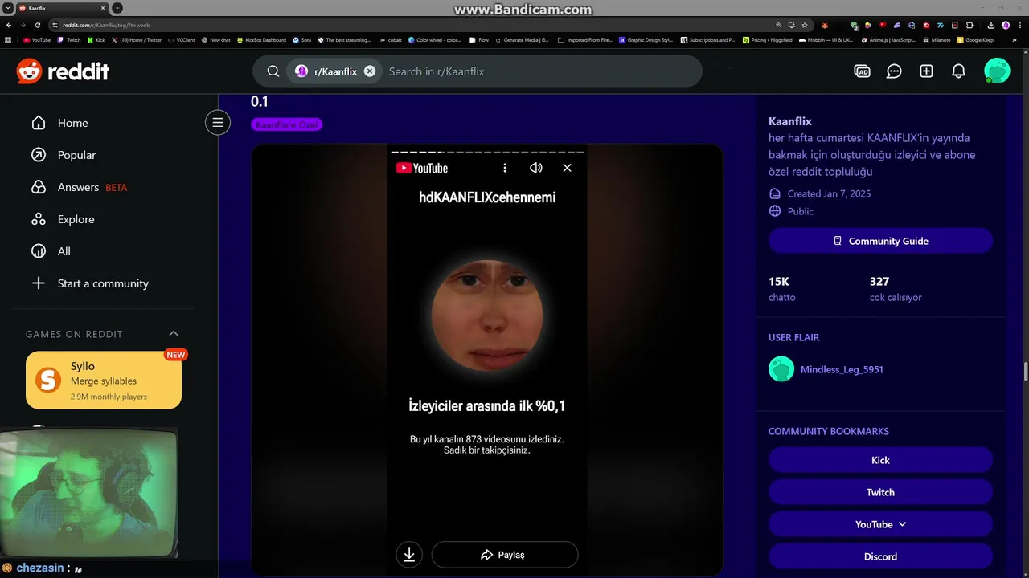Open the Sora bookmark
The height and width of the screenshot is (578, 1029).
(x=302, y=39)
